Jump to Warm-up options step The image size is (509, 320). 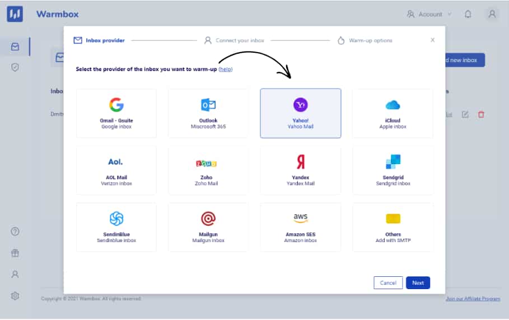point(365,40)
